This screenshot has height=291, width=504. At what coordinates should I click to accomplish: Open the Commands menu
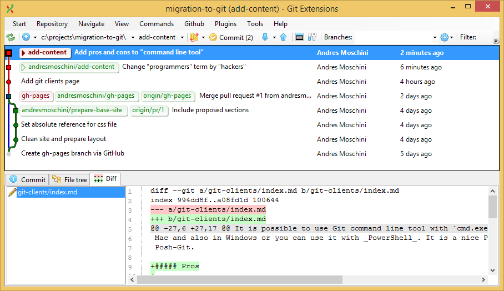tap(157, 24)
